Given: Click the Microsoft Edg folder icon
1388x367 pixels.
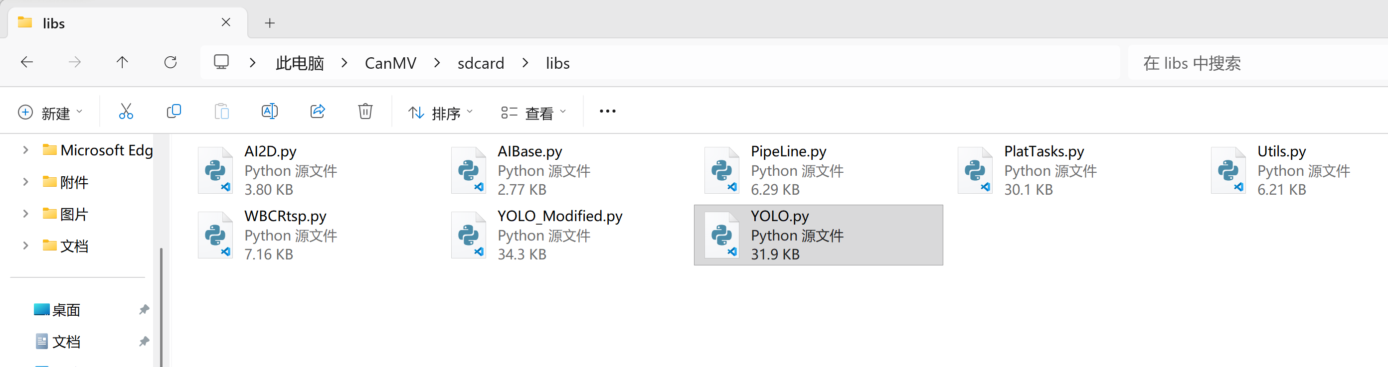Looking at the screenshot, I should (49, 149).
